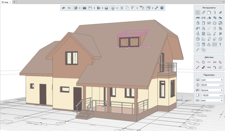Image resolution: width=225 pixels, height=131 pixels.
Task: Open the Paste options dropdown arrow
Action: coord(137,8)
